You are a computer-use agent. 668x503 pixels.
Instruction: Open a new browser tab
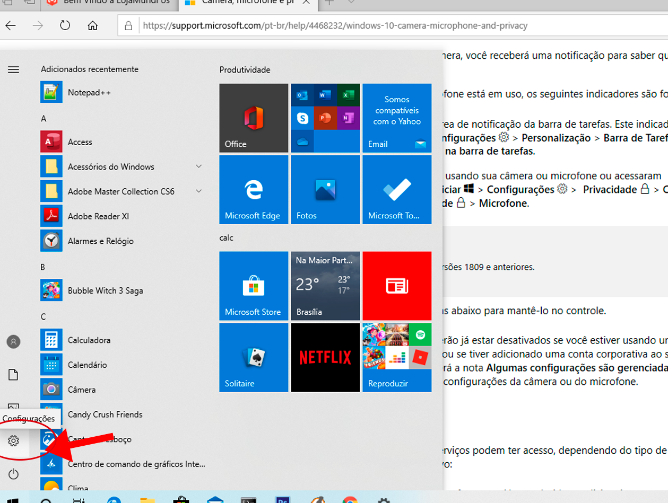[329, 2]
